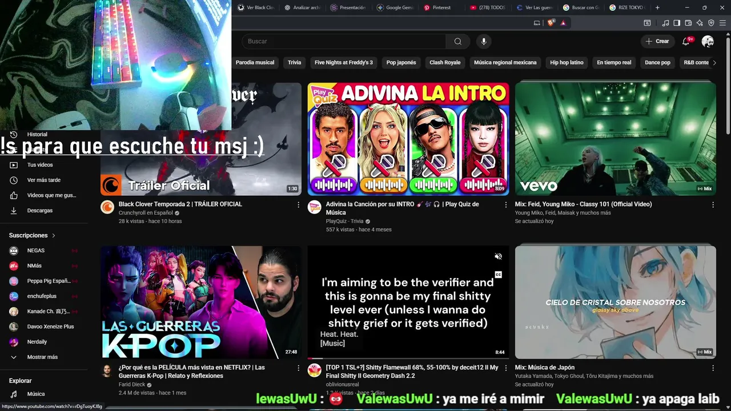Select the Parodia musical filter chip
Viewport: 731px width, 411px height.
click(x=255, y=63)
